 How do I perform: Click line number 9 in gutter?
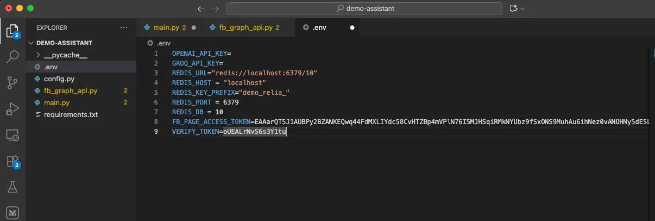tap(156, 132)
